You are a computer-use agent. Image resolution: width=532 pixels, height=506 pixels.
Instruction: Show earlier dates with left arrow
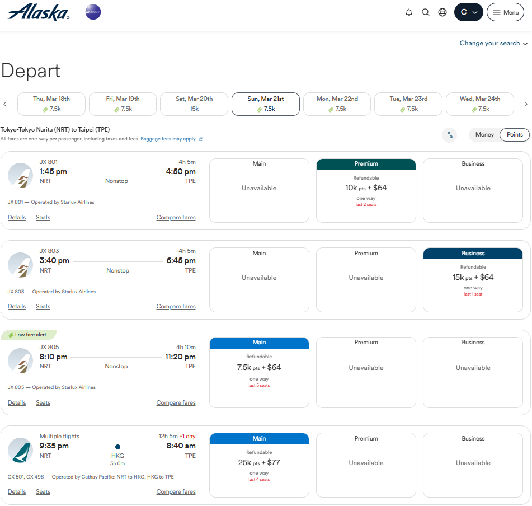coord(5,104)
